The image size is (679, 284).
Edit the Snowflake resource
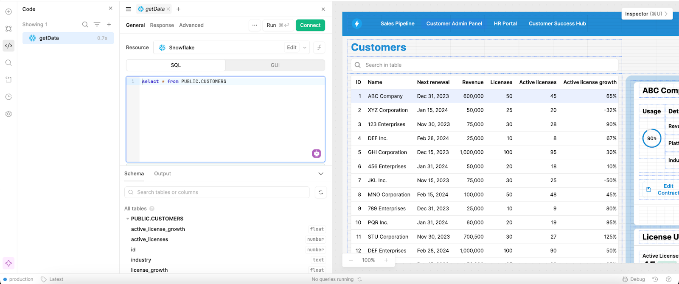[292, 48]
